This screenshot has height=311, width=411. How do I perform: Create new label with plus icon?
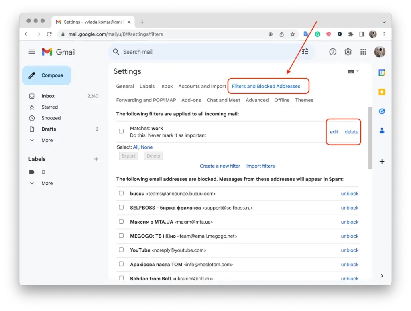click(96, 159)
